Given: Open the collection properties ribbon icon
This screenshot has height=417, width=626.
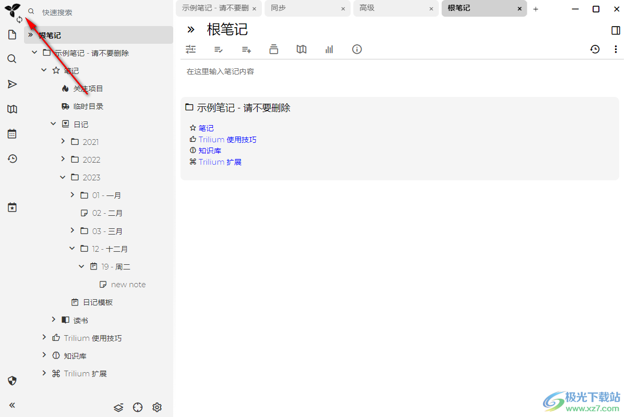Looking at the screenshot, I should (274, 49).
